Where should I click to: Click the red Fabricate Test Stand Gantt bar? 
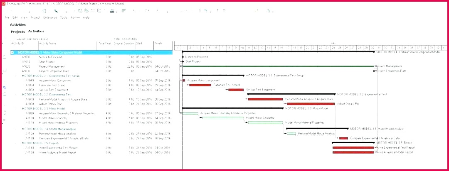(200, 85)
